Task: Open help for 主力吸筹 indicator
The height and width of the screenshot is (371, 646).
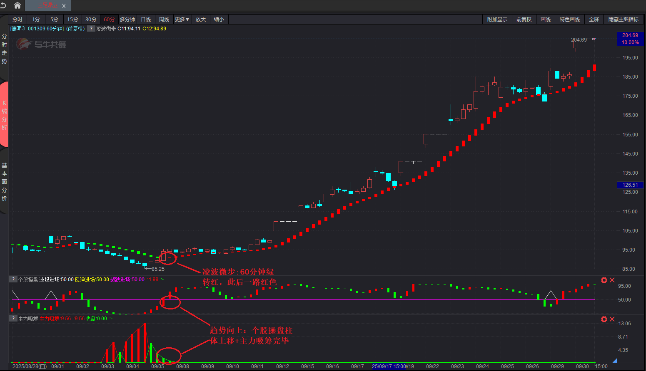Action: [x=13, y=319]
